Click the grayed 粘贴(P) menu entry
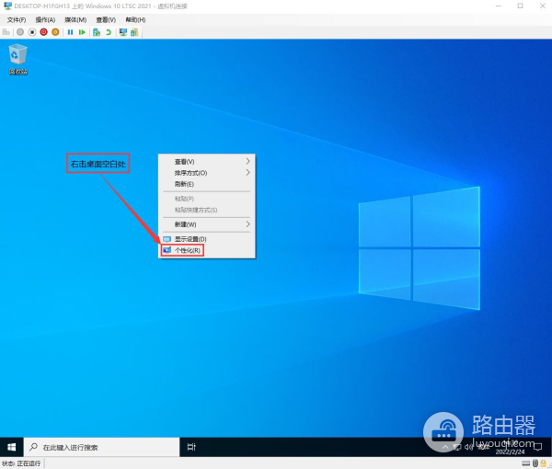The height and width of the screenshot is (469, 552). click(207, 199)
